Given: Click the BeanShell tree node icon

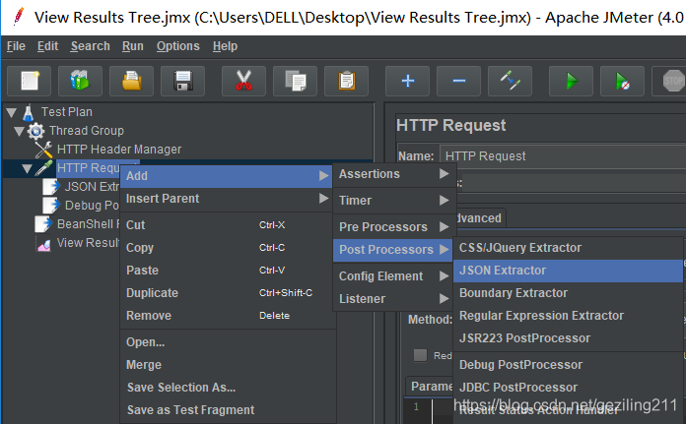Looking at the screenshot, I should [43, 224].
